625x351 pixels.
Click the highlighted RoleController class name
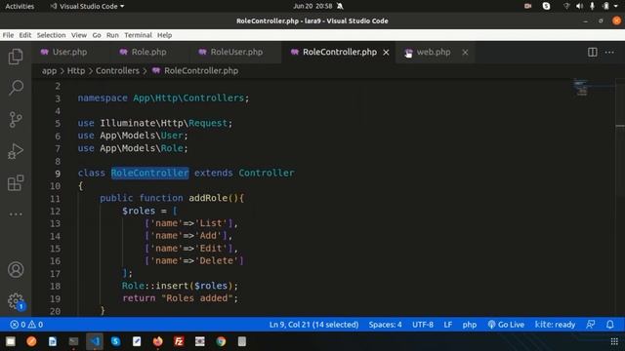pos(149,173)
